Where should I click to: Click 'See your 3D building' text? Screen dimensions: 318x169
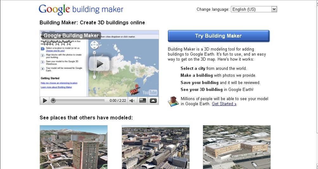(x=201, y=89)
